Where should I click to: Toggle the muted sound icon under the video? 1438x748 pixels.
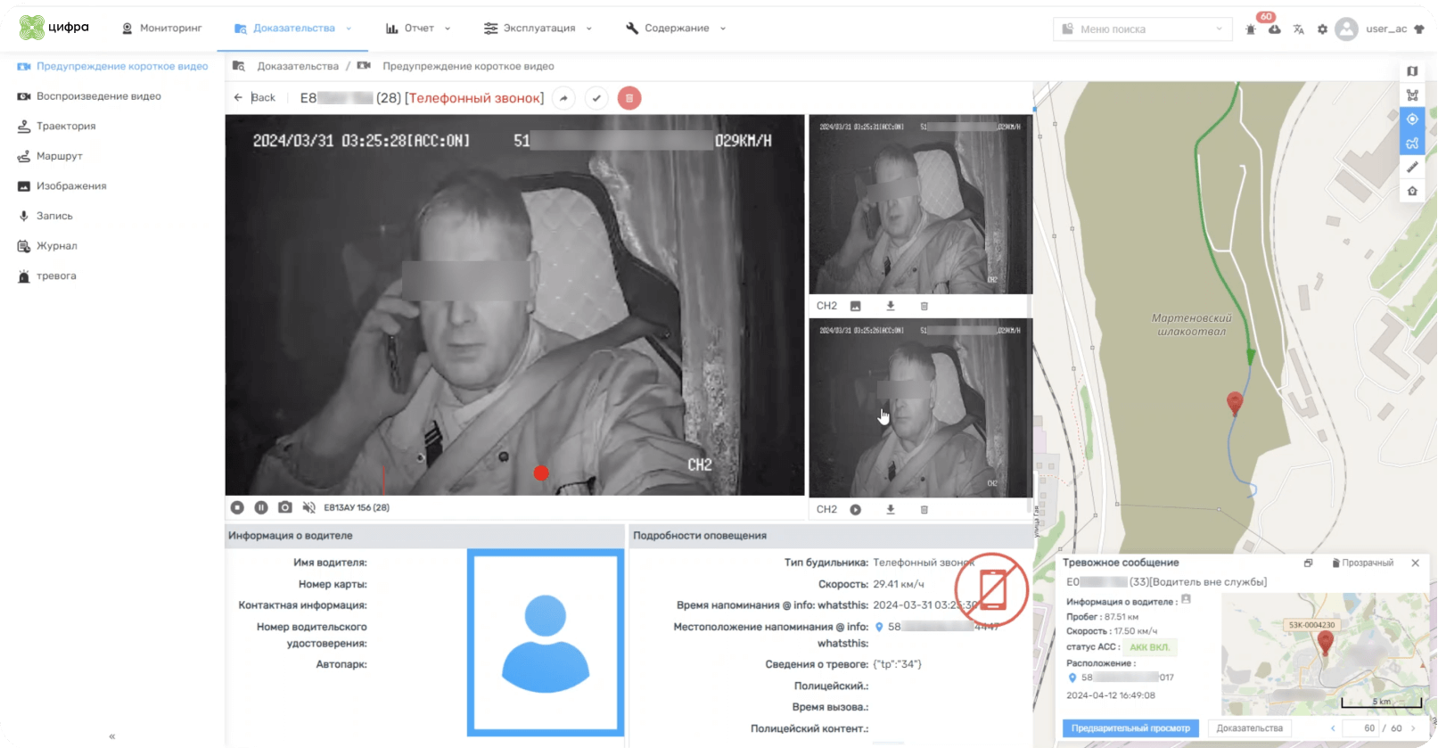tap(308, 507)
